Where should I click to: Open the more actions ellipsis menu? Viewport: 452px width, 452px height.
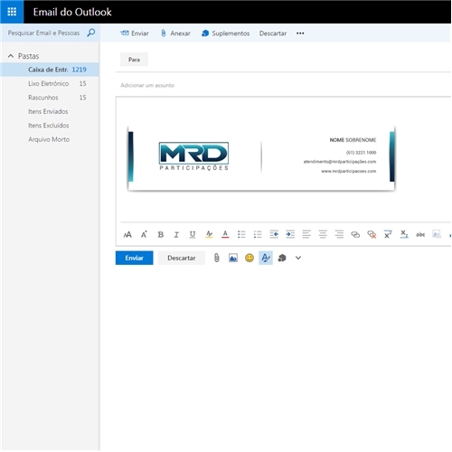tap(300, 33)
